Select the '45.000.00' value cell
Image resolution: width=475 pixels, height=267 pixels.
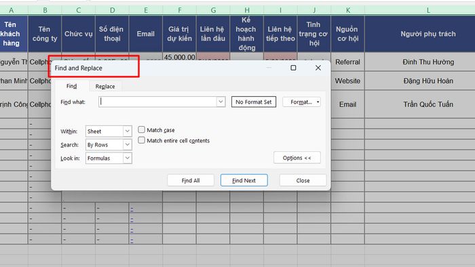click(179, 57)
